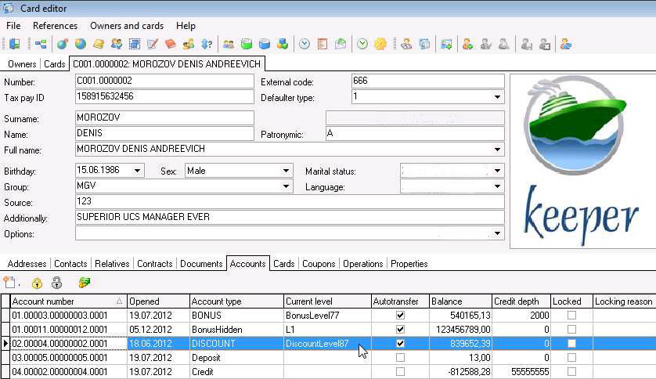656x379 pixels.
Task: Click the green clock toolbar icon
Action: point(362,44)
